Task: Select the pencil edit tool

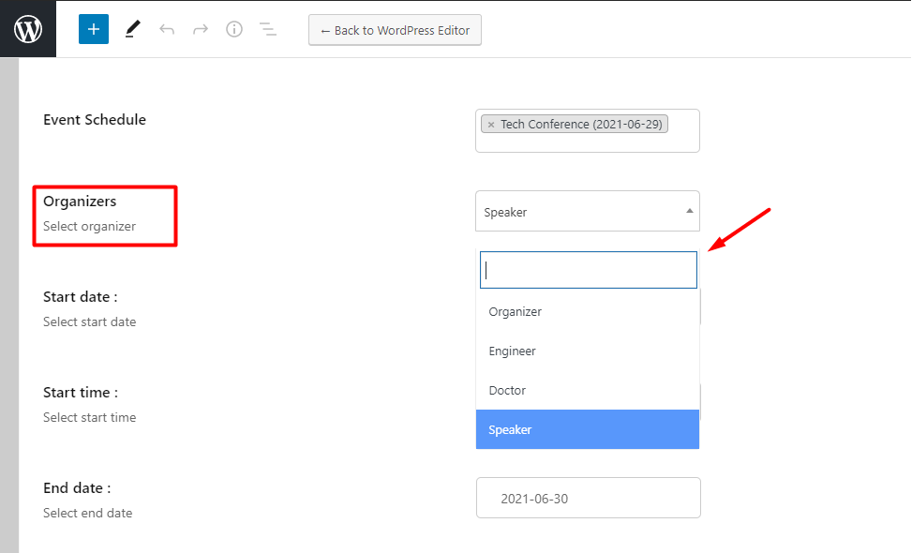Action: [132, 29]
